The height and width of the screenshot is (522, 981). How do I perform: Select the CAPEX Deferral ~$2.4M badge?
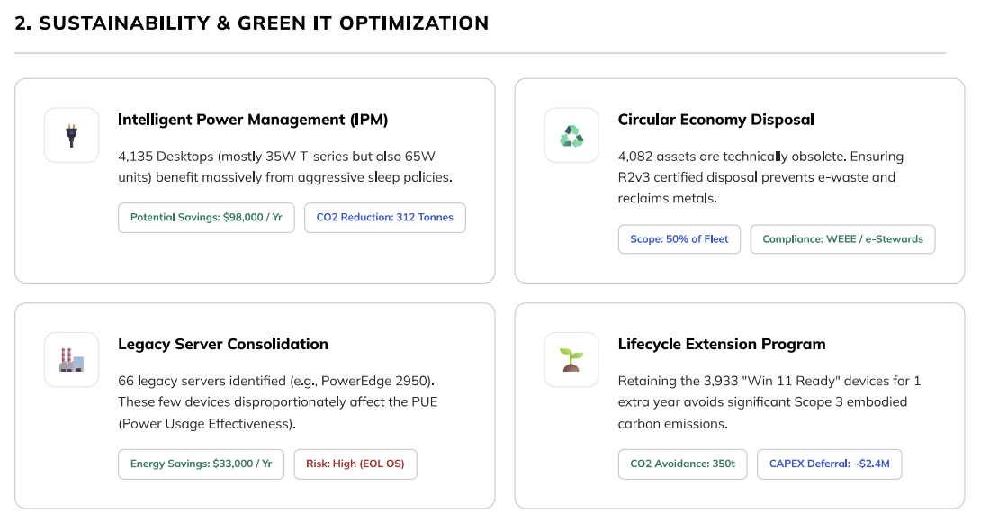coord(829,464)
